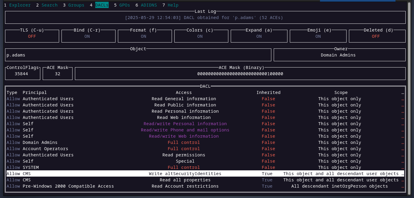Select the Domain Admins Full control row
The width and height of the screenshot is (414, 198).
coord(184,142)
